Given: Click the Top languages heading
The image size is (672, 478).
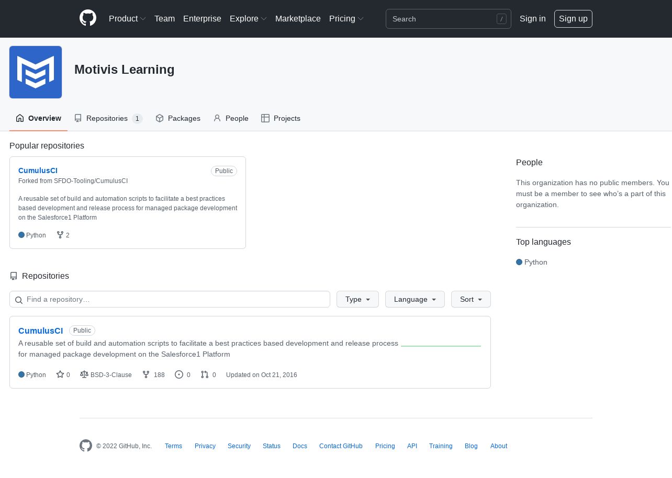Looking at the screenshot, I should 543,242.
